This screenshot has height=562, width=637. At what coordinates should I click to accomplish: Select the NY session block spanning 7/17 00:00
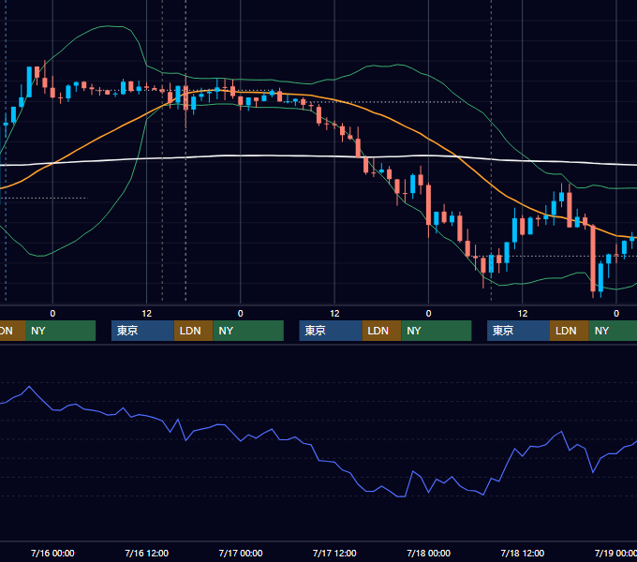pos(248,331)
